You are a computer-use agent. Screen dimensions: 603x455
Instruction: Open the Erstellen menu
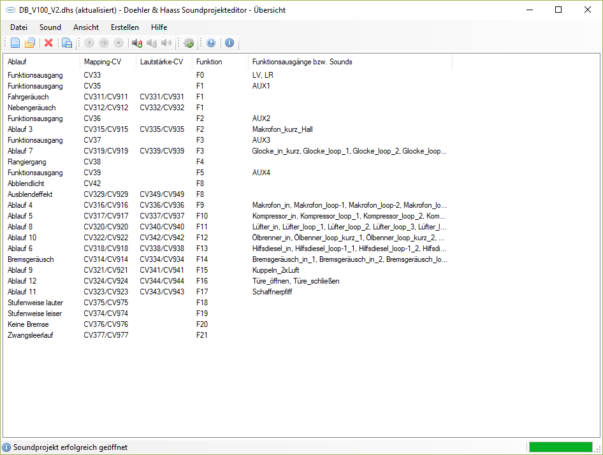(125, 27)
